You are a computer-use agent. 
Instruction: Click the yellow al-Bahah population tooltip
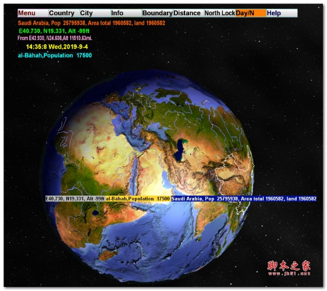tap(138, 198)
